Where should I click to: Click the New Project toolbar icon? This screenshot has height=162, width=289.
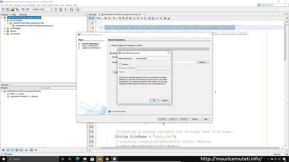click(8, 9)
